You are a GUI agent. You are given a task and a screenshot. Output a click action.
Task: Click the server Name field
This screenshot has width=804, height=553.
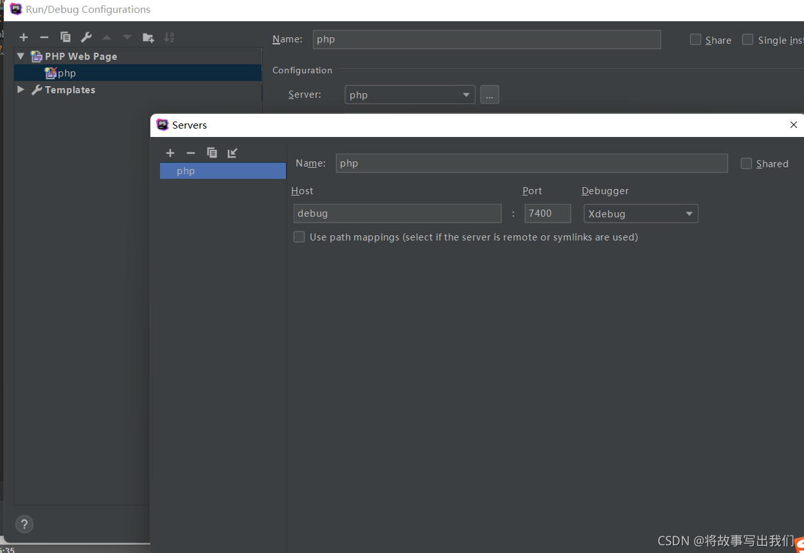pyautogui.click(x=532, y=163)
